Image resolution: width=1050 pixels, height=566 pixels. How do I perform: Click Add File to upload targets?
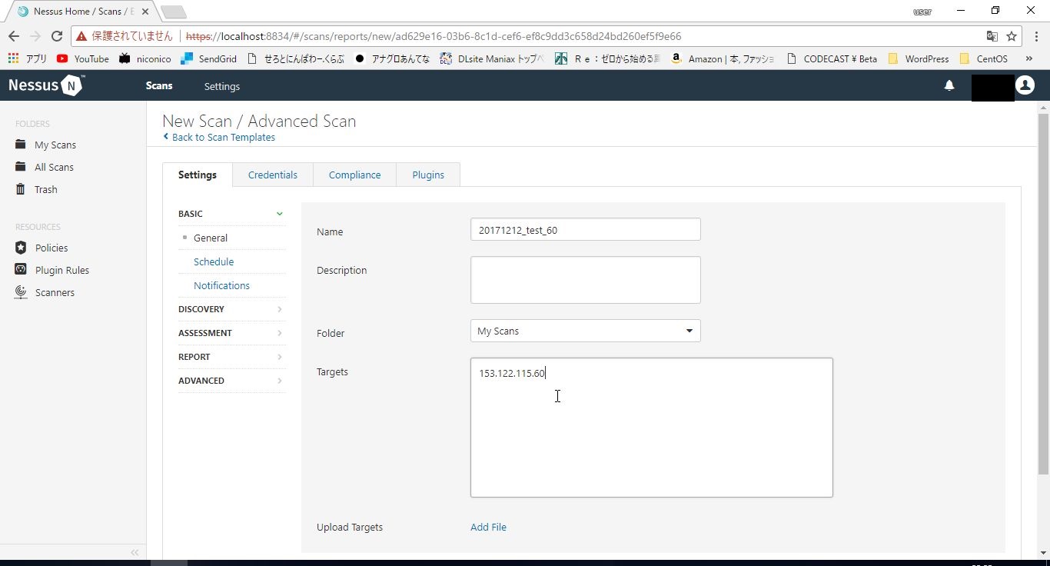488,527
